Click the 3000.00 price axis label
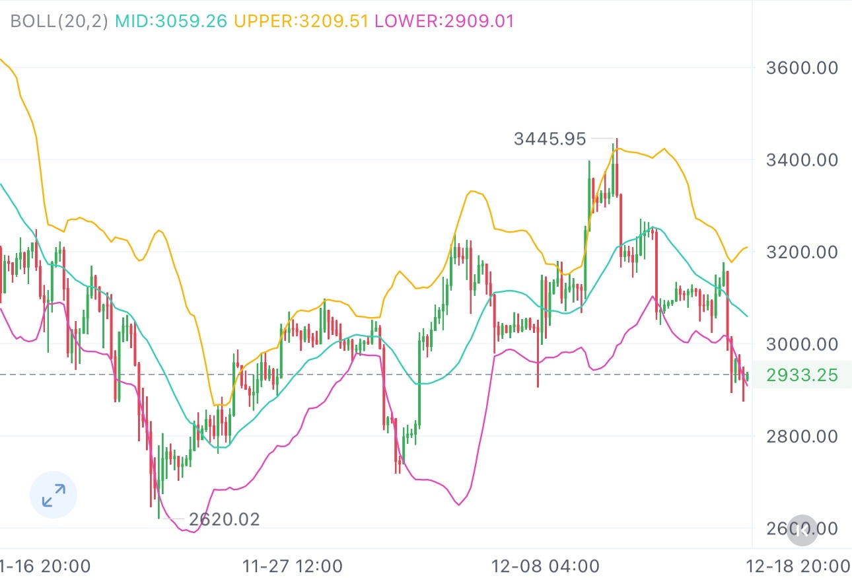 point(803,344)
